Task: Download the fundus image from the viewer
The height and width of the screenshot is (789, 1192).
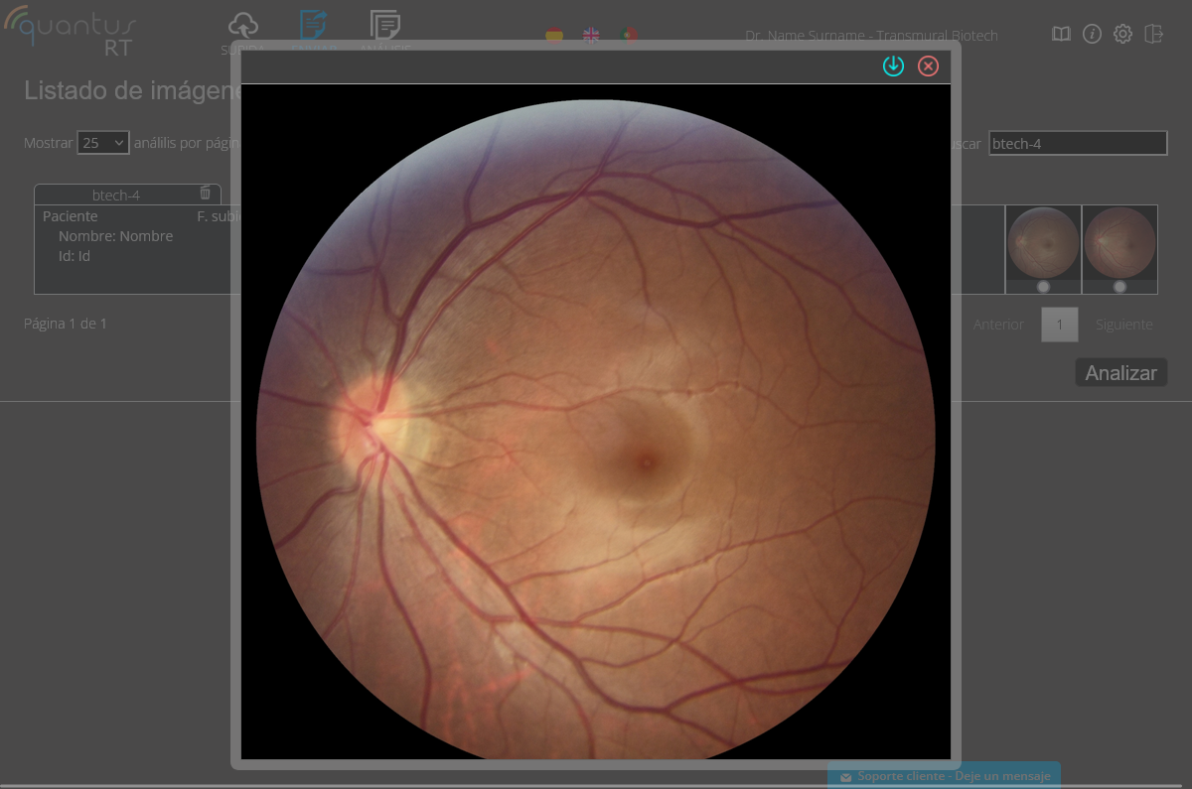Action: 893,66
